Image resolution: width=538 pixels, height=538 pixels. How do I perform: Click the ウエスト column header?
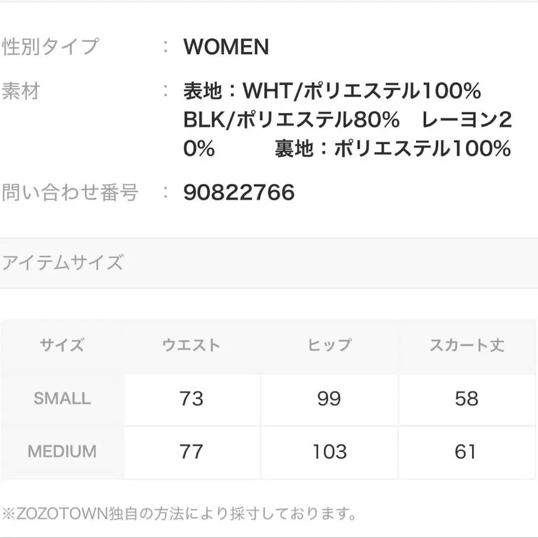[191, 345]
